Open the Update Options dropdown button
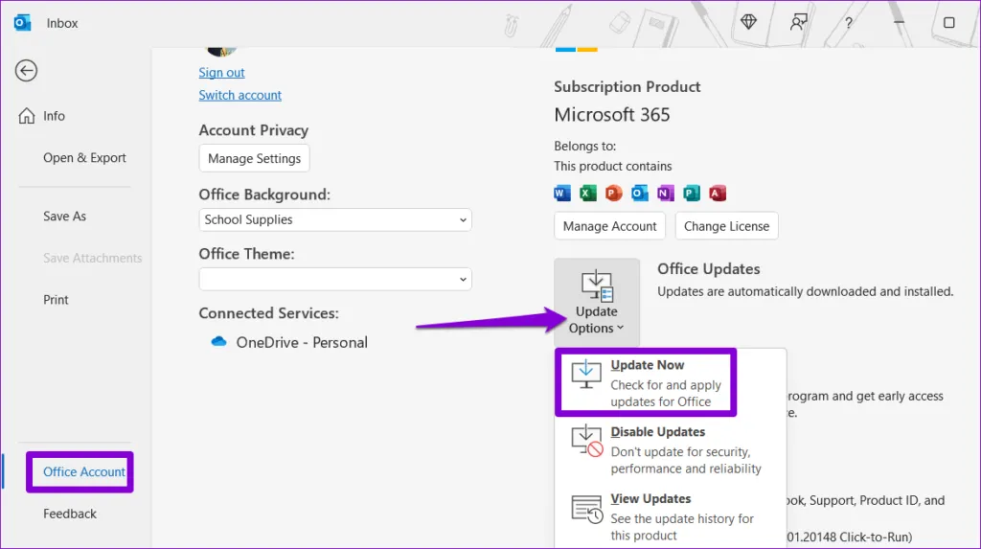Screen dimensions: 981x549 tap(597, 302)
